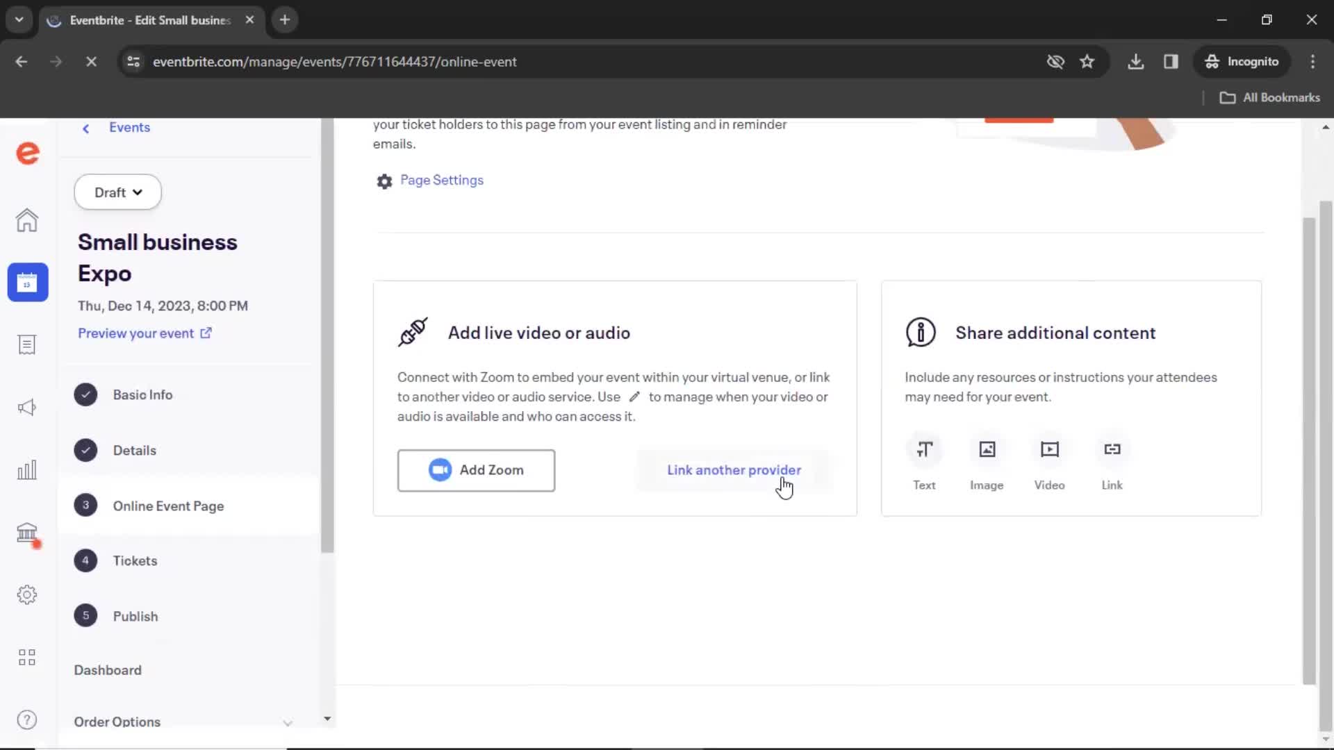Click the sidebar scroll down arrow
This screenshot has height=750, width=1334.
[327, 719]
